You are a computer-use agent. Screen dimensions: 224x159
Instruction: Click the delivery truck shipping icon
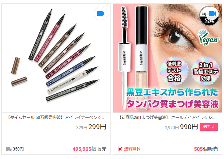pyautogui.click(x=8, y=149)
